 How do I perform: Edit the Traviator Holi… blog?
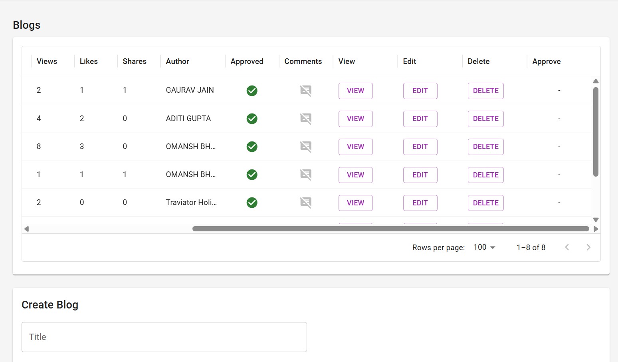point(420,203)
